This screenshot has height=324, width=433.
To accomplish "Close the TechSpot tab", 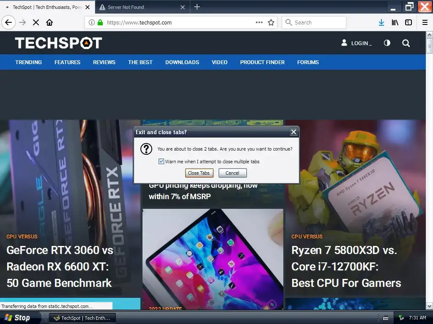I will [88, 7].
